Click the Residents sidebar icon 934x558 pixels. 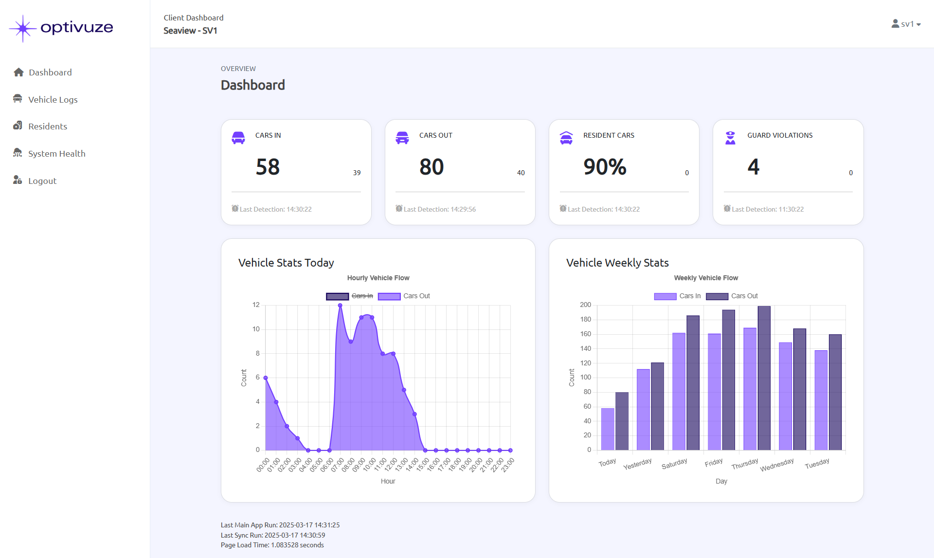[x=18, y=126]
